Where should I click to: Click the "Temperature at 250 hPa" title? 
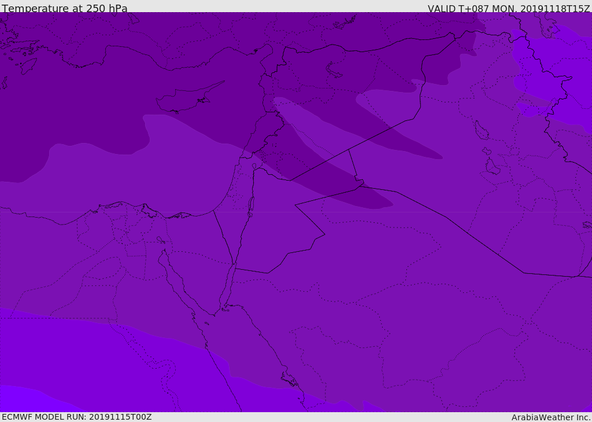click(x=64, y=9)
